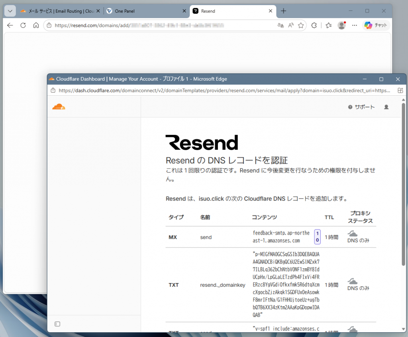The width and height of the screenshot is (408, 337).
Task: Open Edge settings and more menu
Action: pos(354,25)
